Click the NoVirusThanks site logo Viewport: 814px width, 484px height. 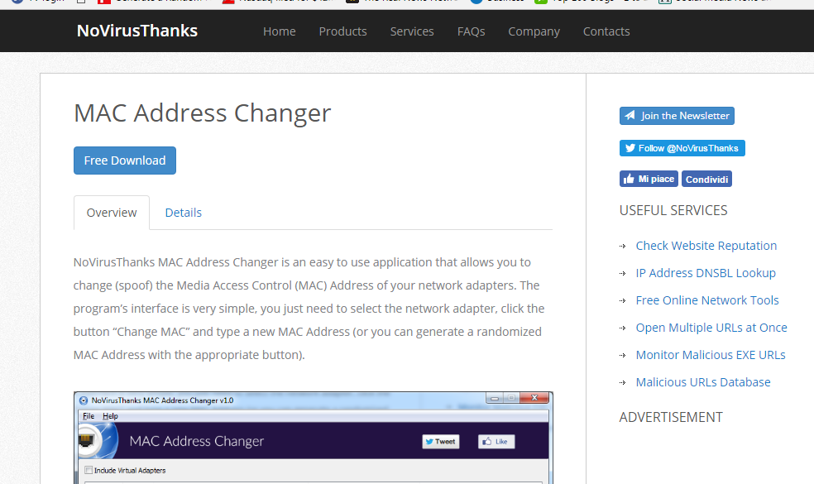point(137,31)
